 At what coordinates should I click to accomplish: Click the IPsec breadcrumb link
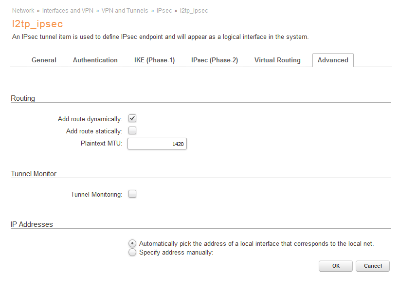coord(164,10)
